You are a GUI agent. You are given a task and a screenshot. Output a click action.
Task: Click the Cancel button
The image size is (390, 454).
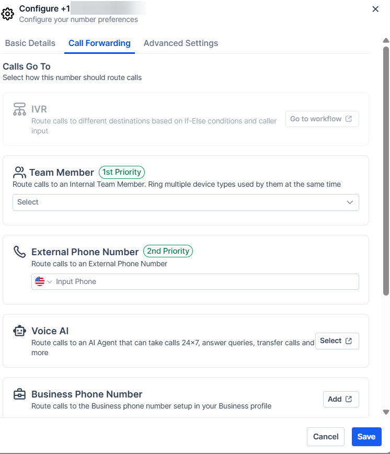click(326, 437)
